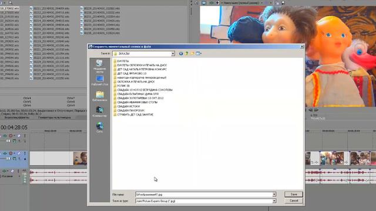Go to Desktop in dialog sidebar
This screenshot has width=376, height=211.
click(x=99, y=81)
